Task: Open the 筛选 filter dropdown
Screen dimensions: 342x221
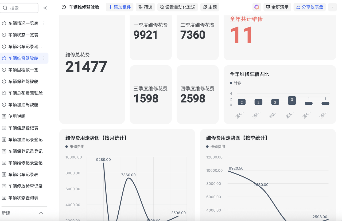Action: (145, 7)
